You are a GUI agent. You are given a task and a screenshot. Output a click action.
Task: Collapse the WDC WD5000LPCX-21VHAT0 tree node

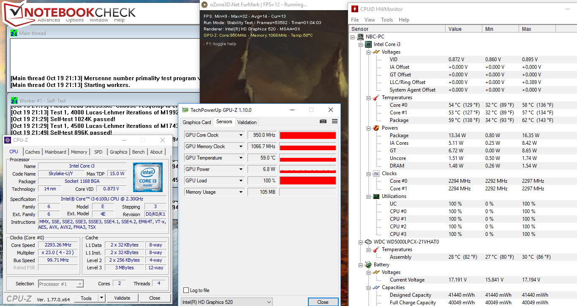pyautogui.click(x=361, y=242)
